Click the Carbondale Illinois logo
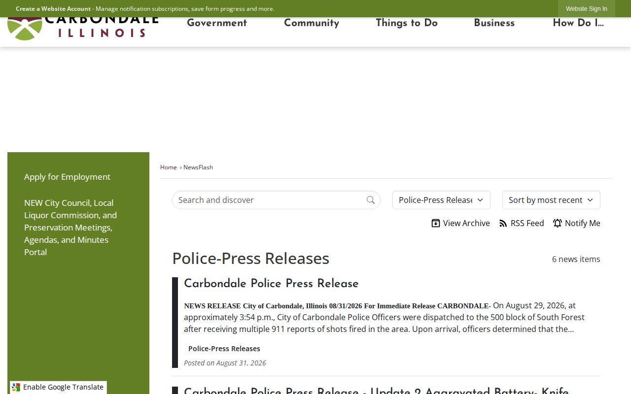The image size is (631, 394). pos(83,29)
